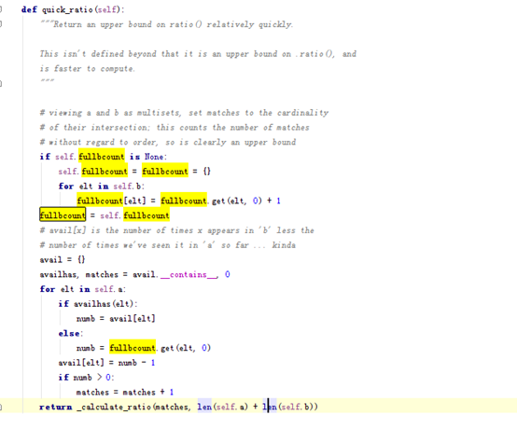Collapse the docstring fold marker beside opening quotes
The height and width of the screenshot is (429, 517).
(1, 23)
